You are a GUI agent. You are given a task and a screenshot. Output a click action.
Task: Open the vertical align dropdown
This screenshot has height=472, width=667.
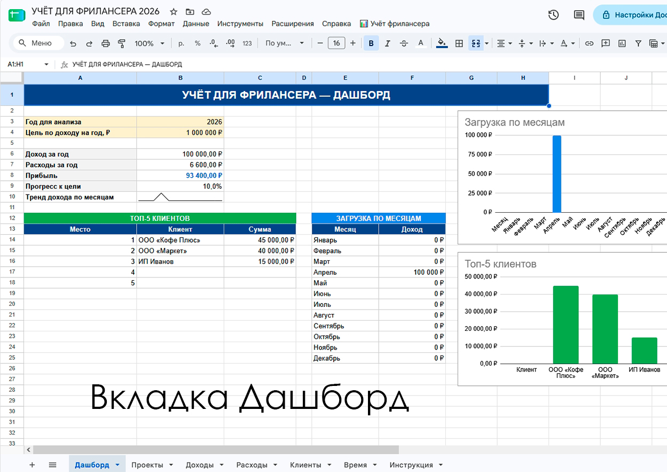526,43
